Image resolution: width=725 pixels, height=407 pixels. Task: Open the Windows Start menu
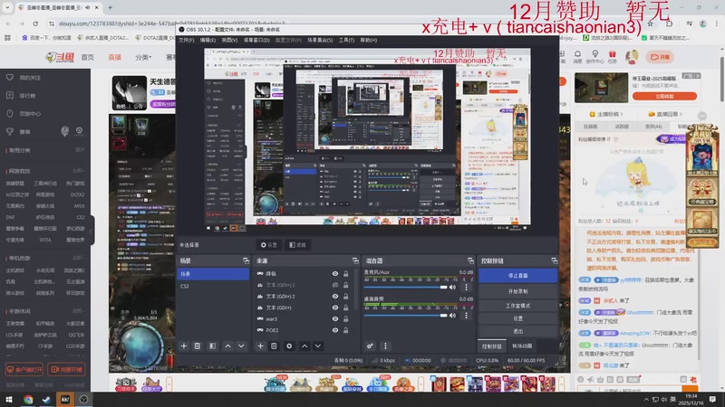click(9, 400)
